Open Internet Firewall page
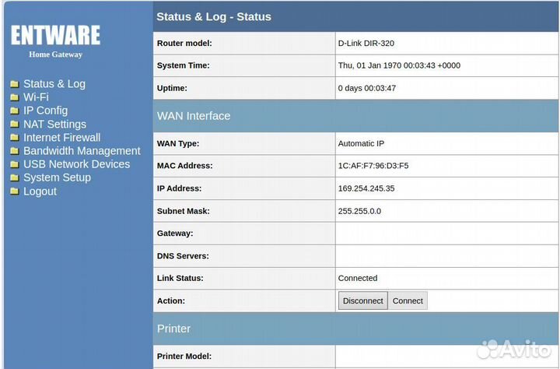The image size is (560, 369). [61, 138]
